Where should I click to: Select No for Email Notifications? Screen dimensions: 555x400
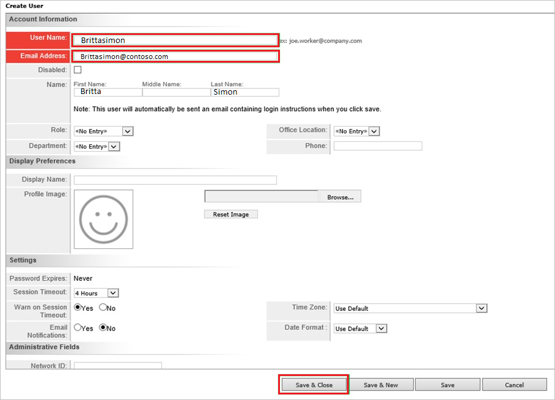pos(103,327)
